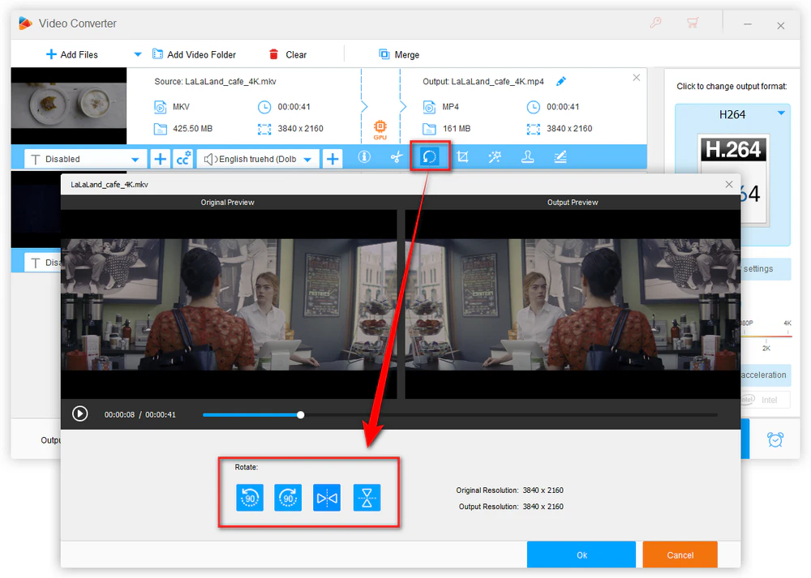Click the GPU acceleration chip icon
The width and height of the screenshot is (811, 578).
point(380,130)
